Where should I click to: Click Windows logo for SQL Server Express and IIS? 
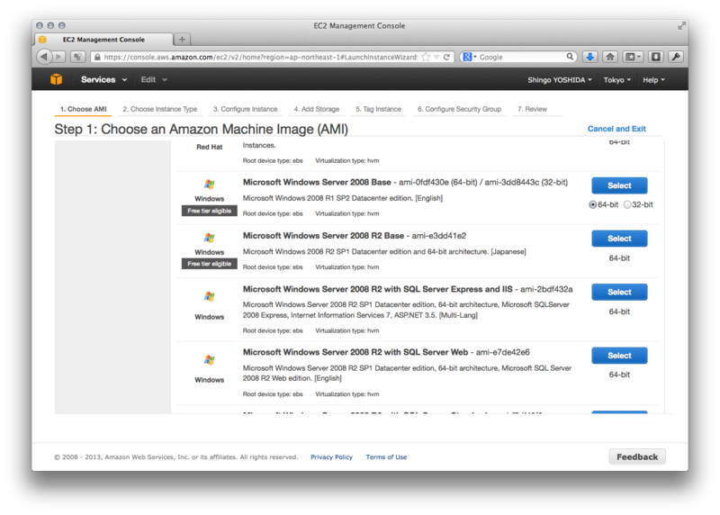210,296
